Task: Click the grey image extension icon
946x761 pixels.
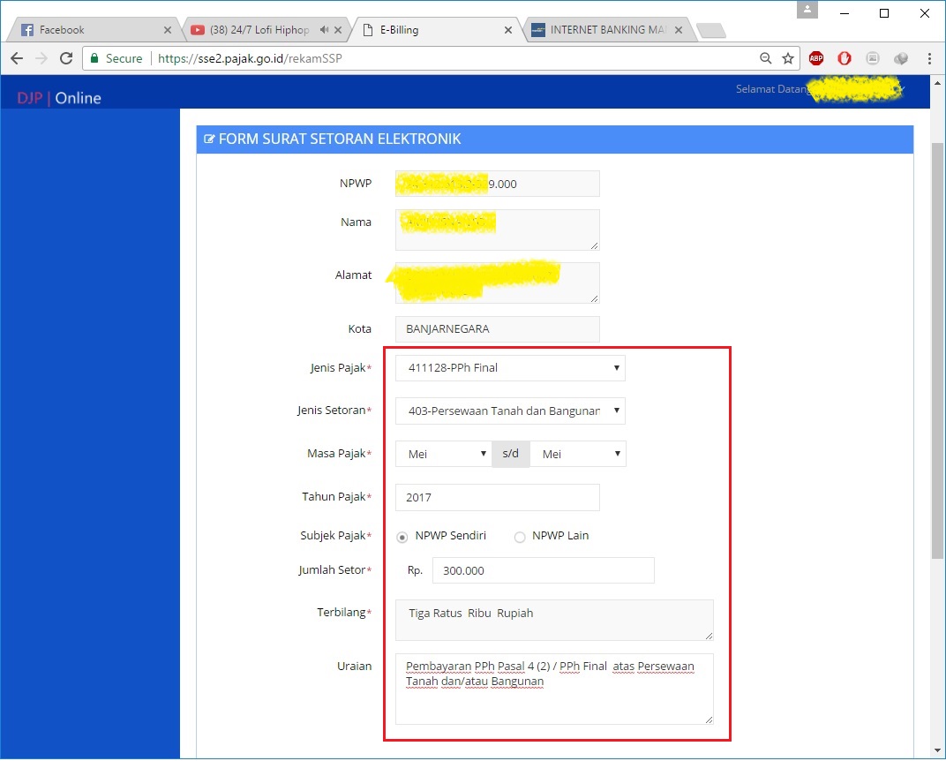Action: pos(873,58)
